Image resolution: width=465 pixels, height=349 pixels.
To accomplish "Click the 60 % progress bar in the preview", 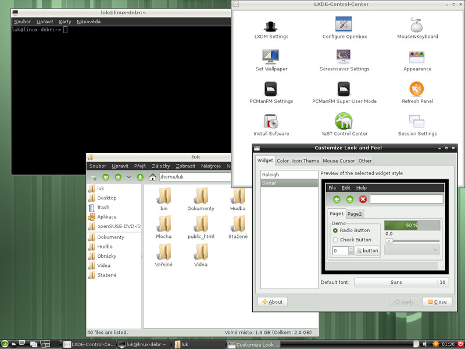I will 412,225.
